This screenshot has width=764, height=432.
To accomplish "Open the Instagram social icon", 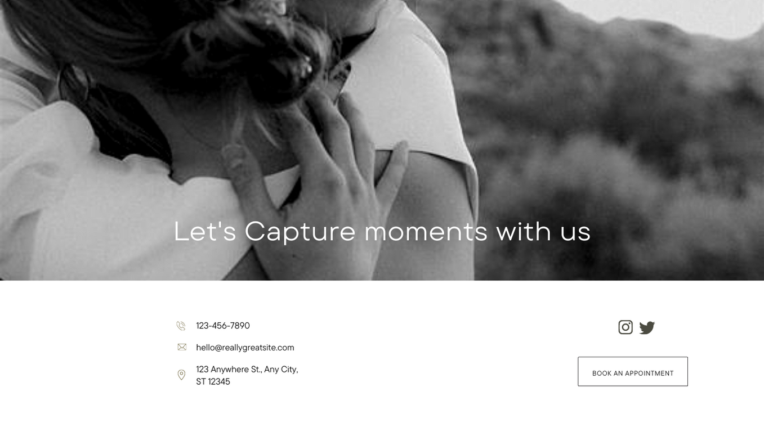I will [x=626, y=327].
